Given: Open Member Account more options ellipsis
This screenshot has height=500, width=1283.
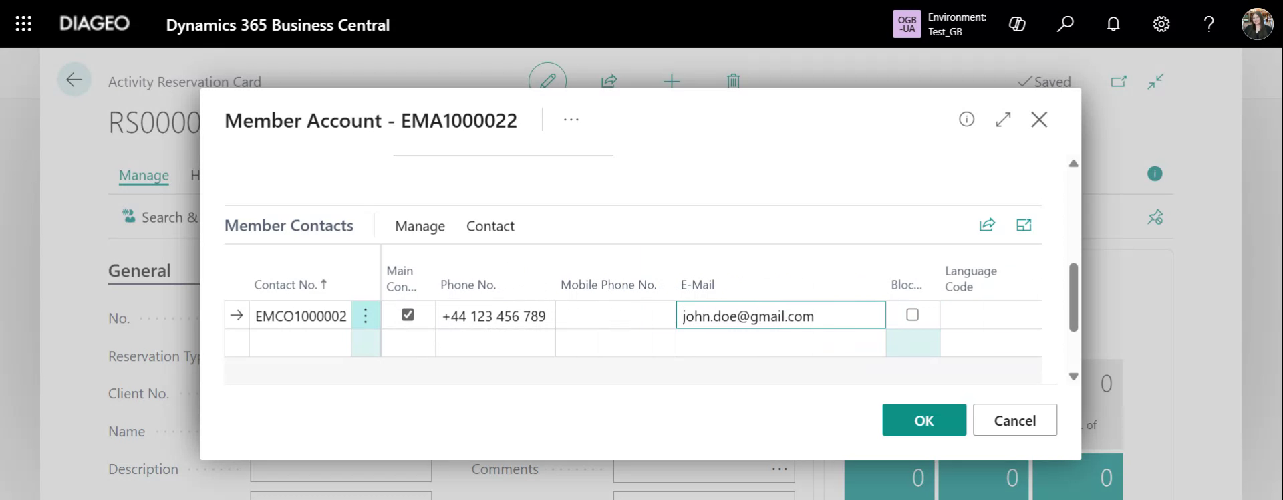Looking at the screenshot, I should pos(571,119).
